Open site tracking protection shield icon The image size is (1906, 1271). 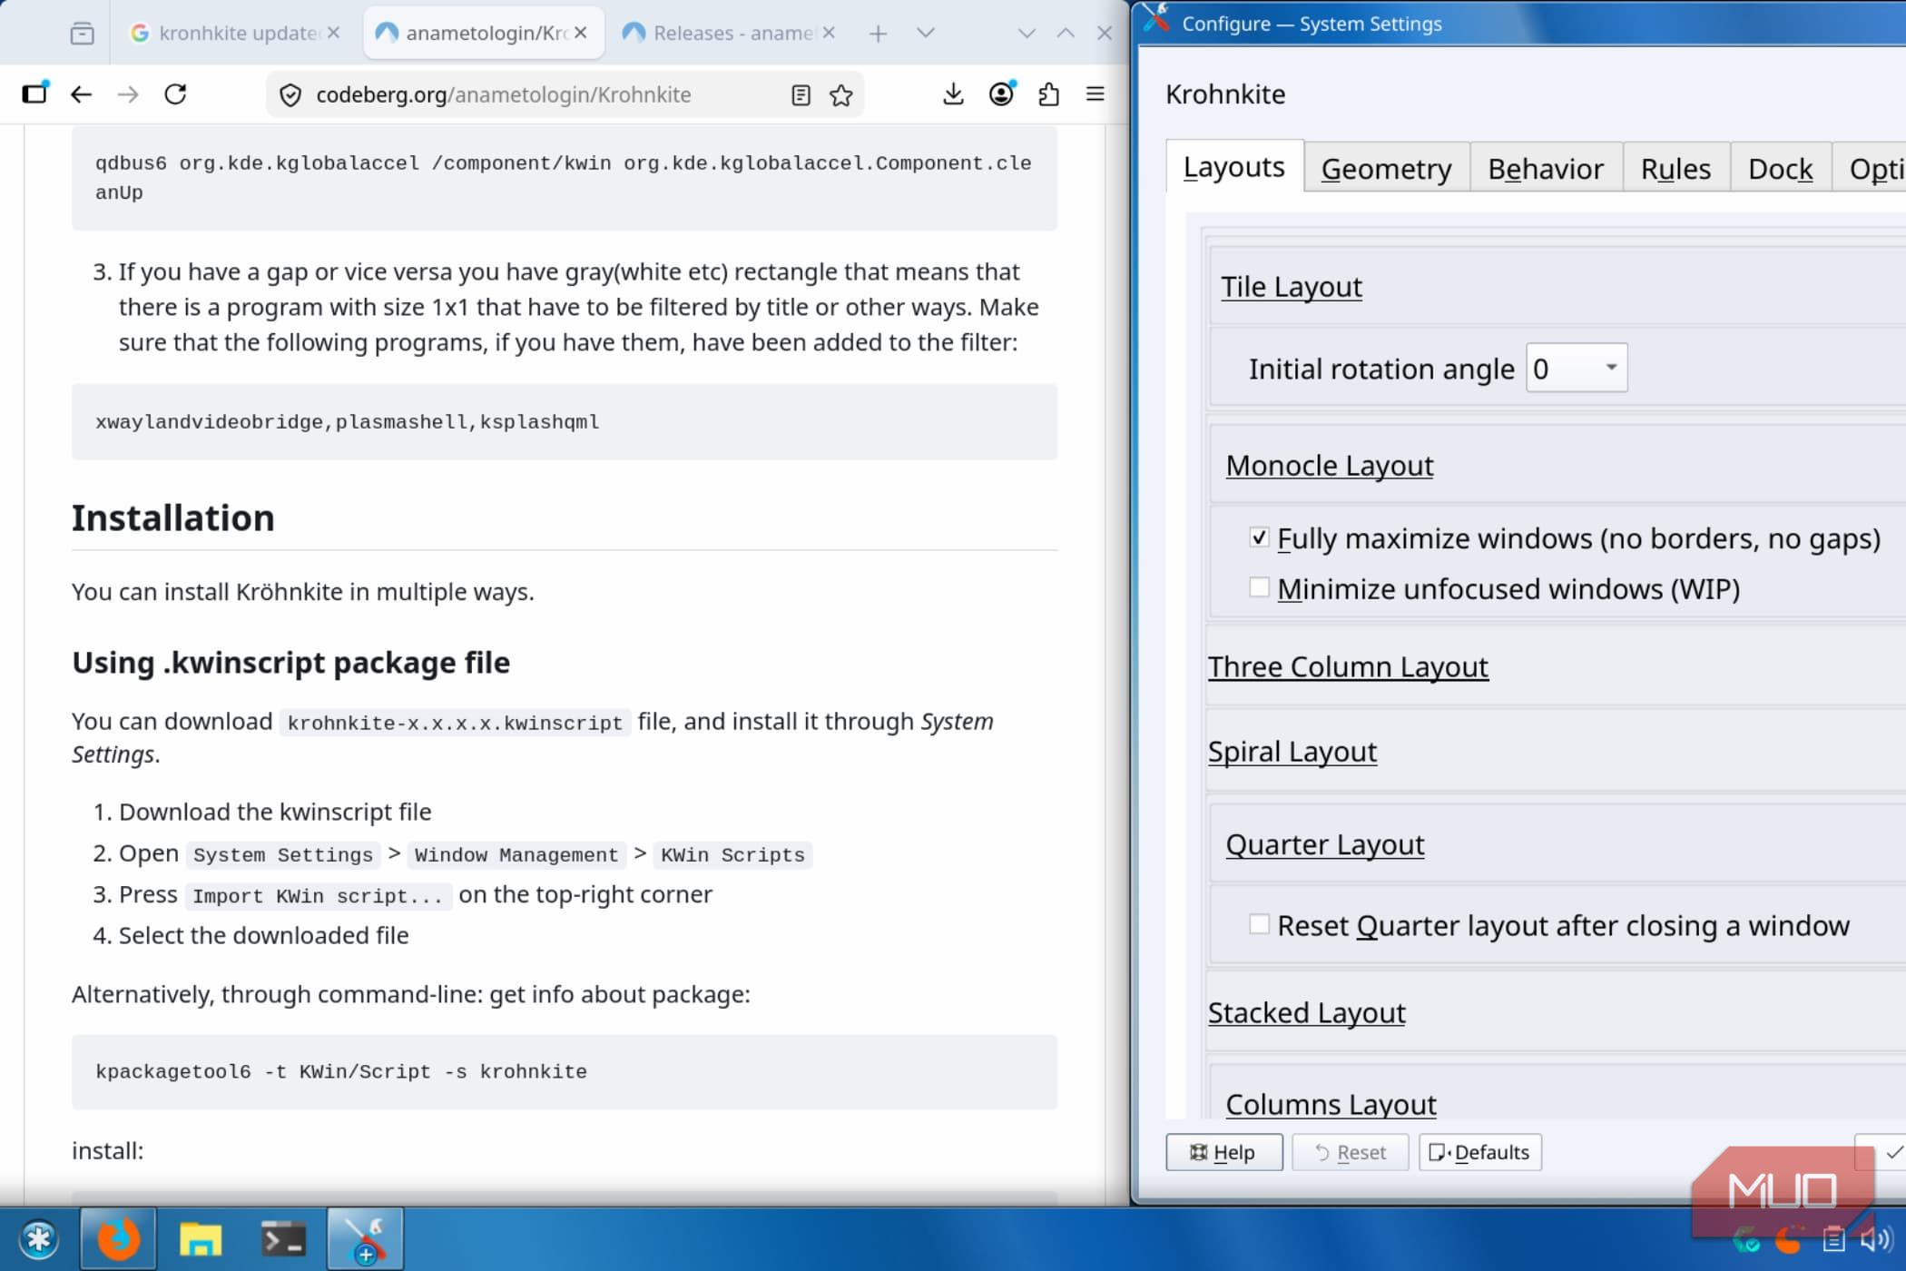pos(290,95)
